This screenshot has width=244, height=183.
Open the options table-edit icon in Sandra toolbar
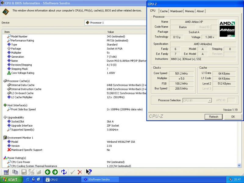pyautogui.click(x=6, y=172)
